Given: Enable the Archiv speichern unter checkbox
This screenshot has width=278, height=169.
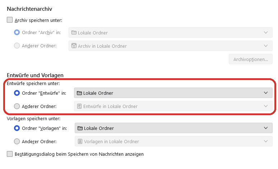Looking at the screenshot, I should click(10, 20).
